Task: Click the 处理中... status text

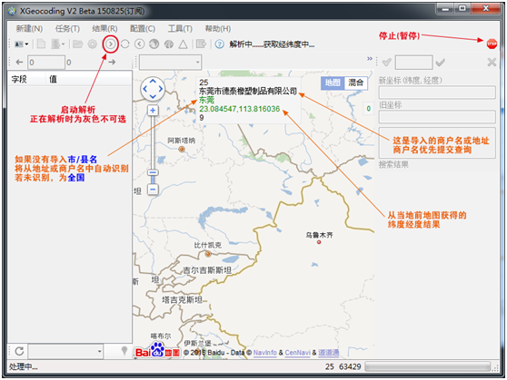Action: [24, 366]
